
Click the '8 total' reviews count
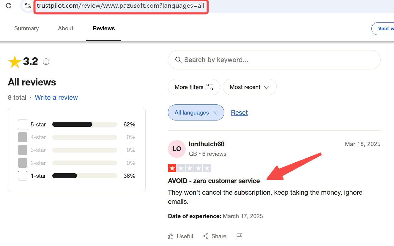click(x=17, y=98)
